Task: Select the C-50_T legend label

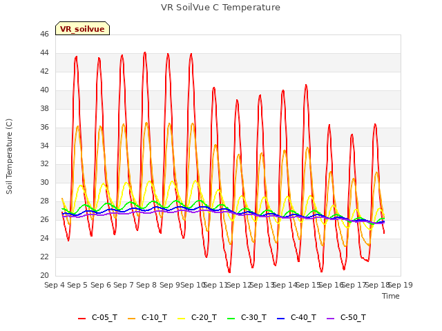Action: (353, 317)
